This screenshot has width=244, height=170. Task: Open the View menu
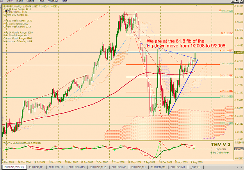9,1
